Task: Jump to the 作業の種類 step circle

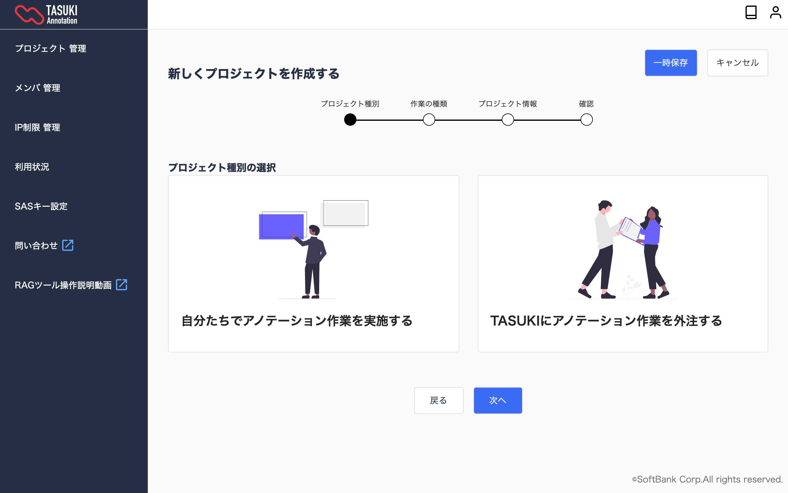Action: 429,120
